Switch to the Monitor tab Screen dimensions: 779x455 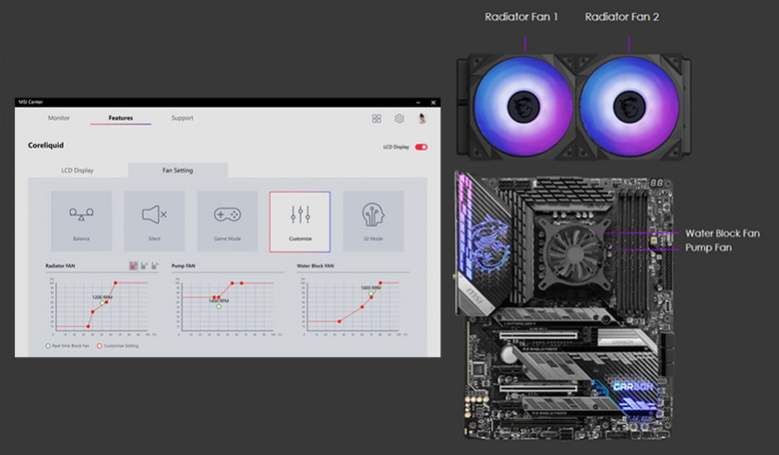[59, 118]
